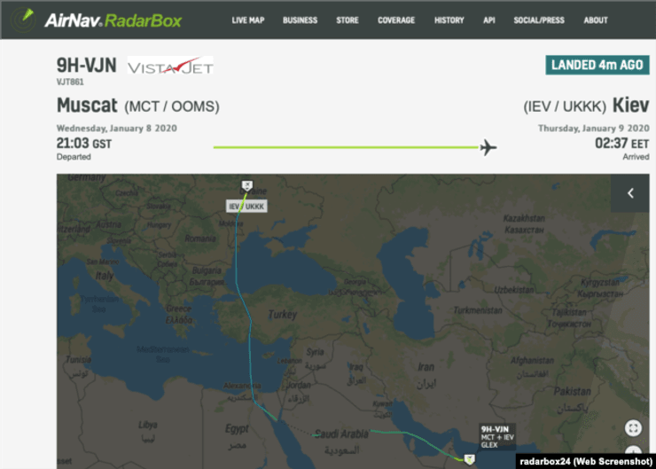Viewport: 656px width, 469px height.
Task: Go to the Business menu item
Action: coord(300,20)
